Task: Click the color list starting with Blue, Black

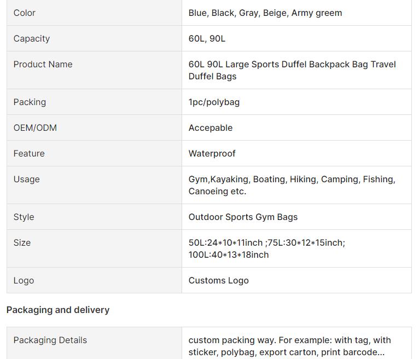Action: [x=265, y=13]
